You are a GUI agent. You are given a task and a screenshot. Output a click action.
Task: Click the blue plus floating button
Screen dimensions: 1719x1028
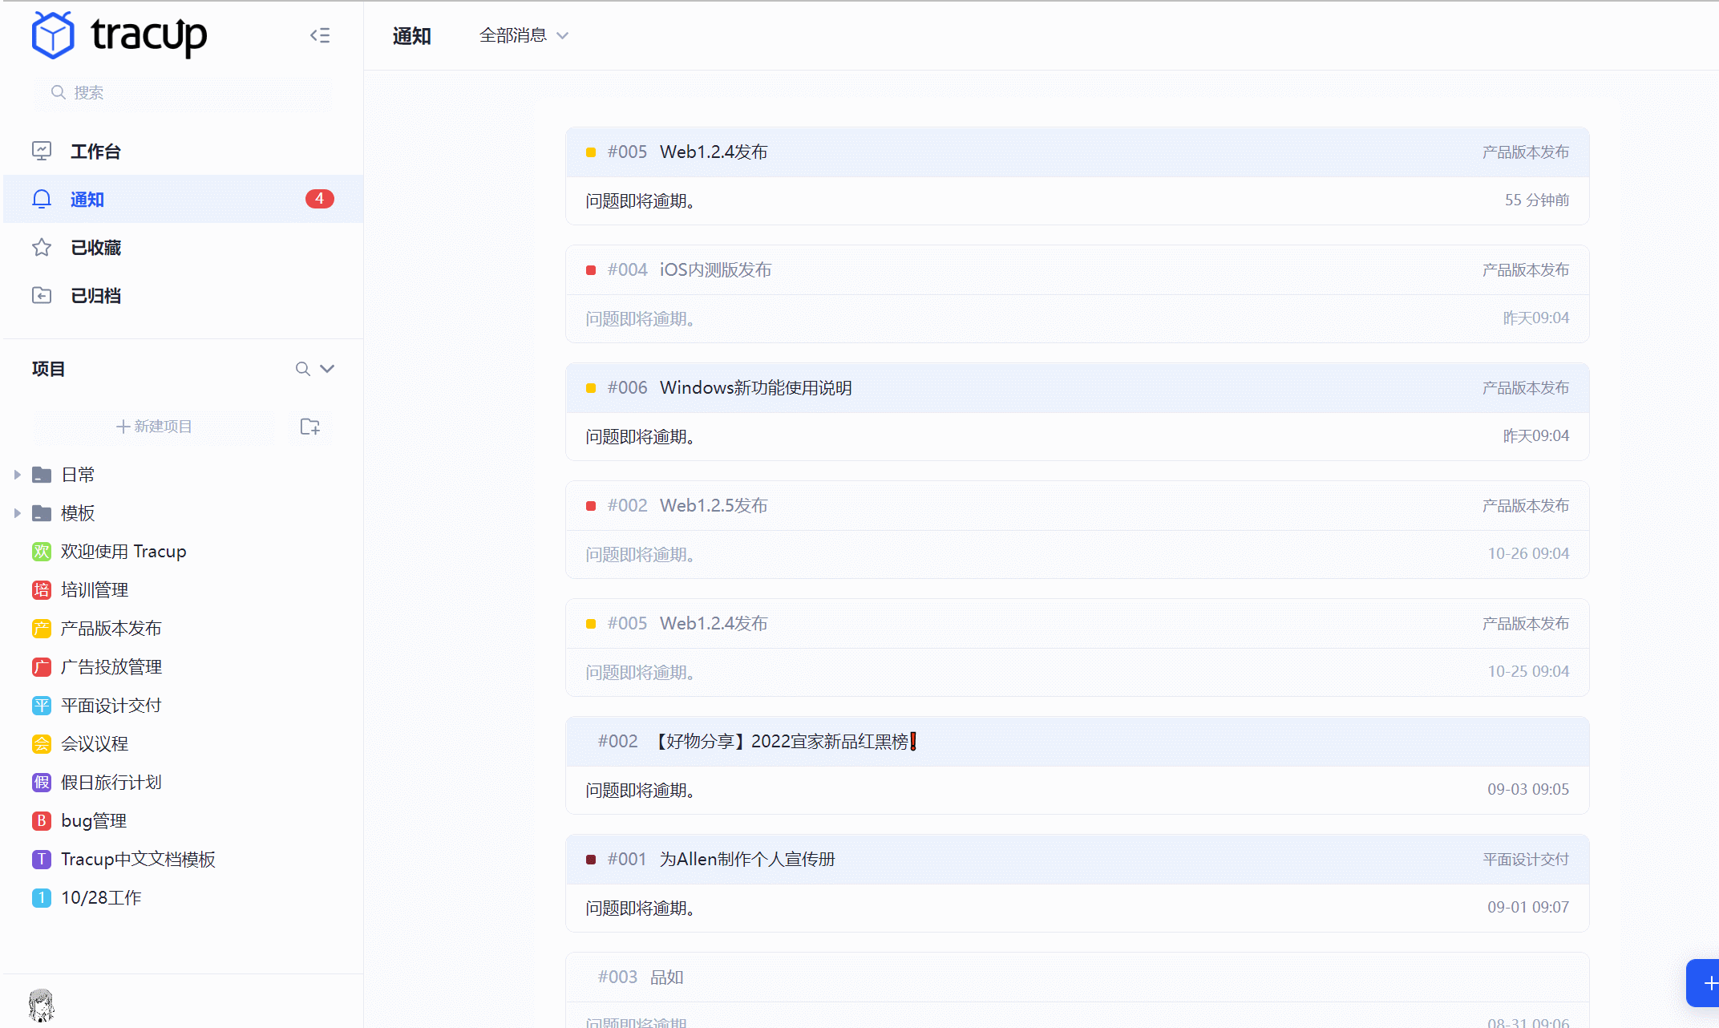pos(1706,982)
